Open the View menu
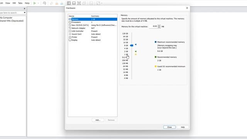247x139 pixels. 8,3
